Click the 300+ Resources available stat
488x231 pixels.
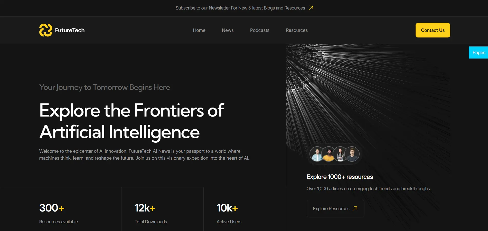pyautogui.click(x=59, y=214)
